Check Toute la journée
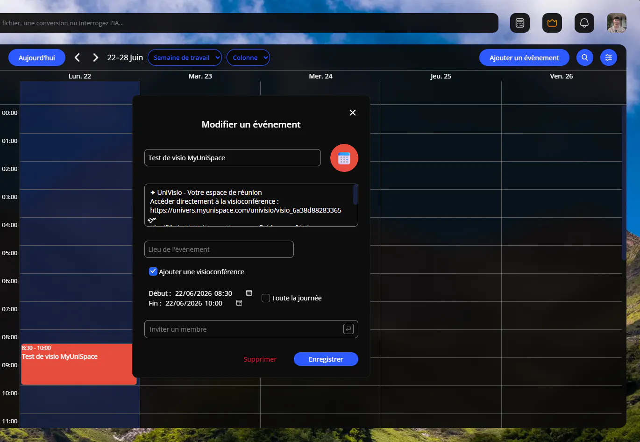This screenshot has height=442, width=640. [x=266, y=298]
